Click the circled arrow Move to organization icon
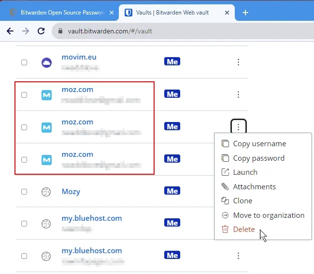 click(x=225, y=215)
